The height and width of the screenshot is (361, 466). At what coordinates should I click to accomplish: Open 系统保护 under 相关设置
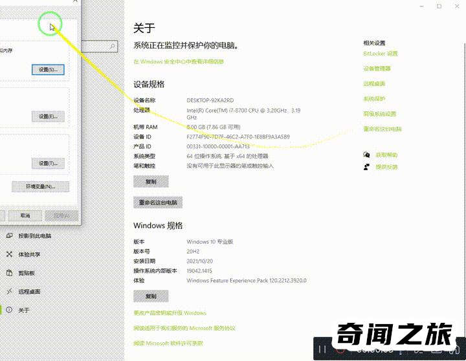[x=374, y=98]
